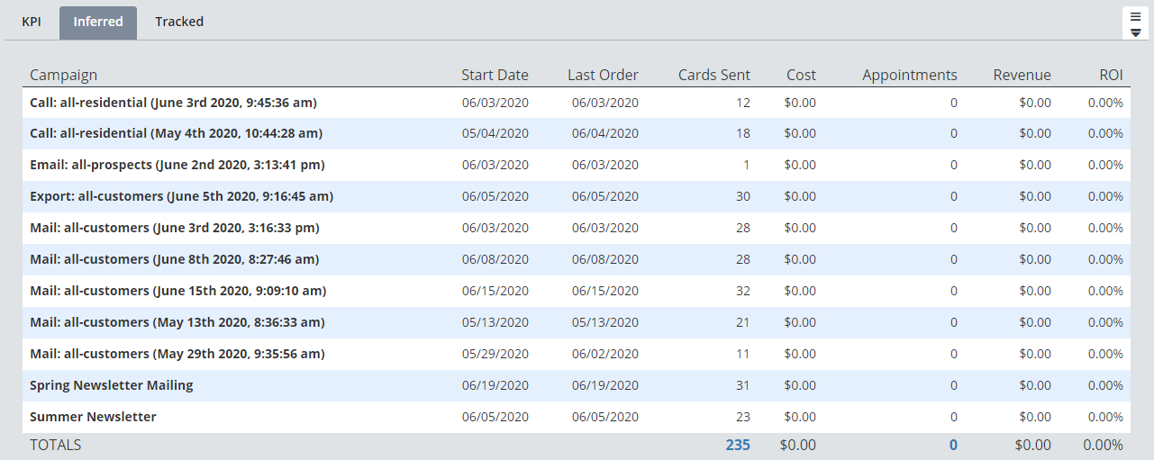The height and width of the screenshot is (460, 1154).
Task: Sort by Last Order column header
Action: (x=603, y=75)
